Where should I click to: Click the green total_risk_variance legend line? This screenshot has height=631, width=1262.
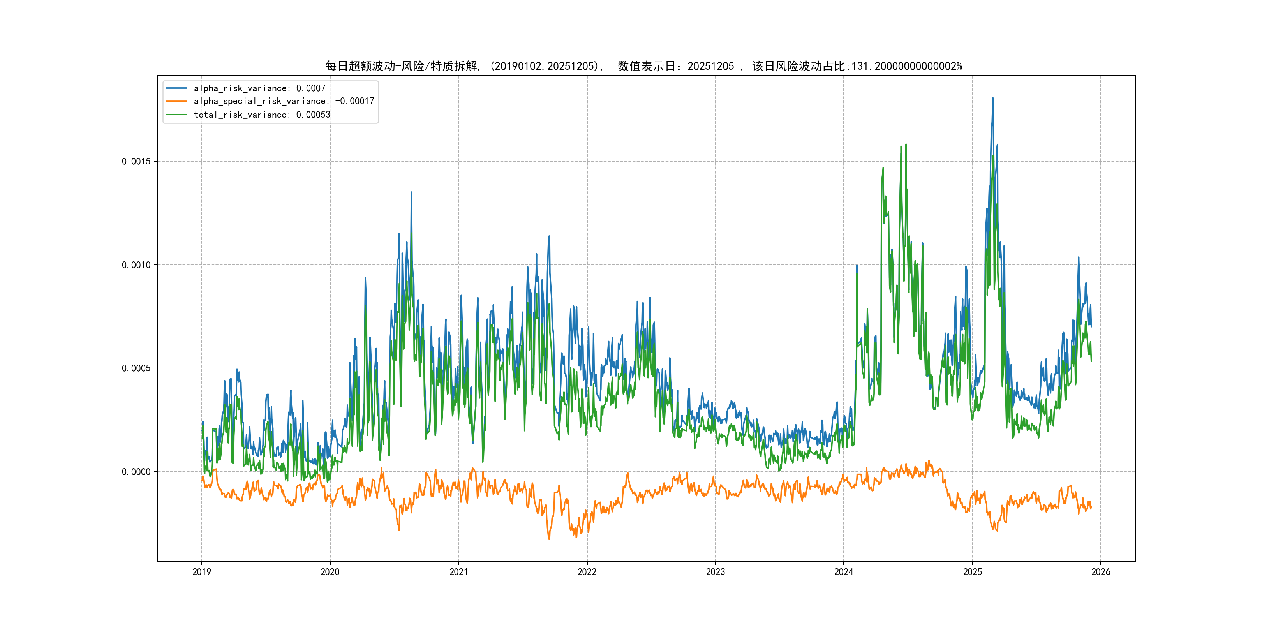(x=176, y=115)
